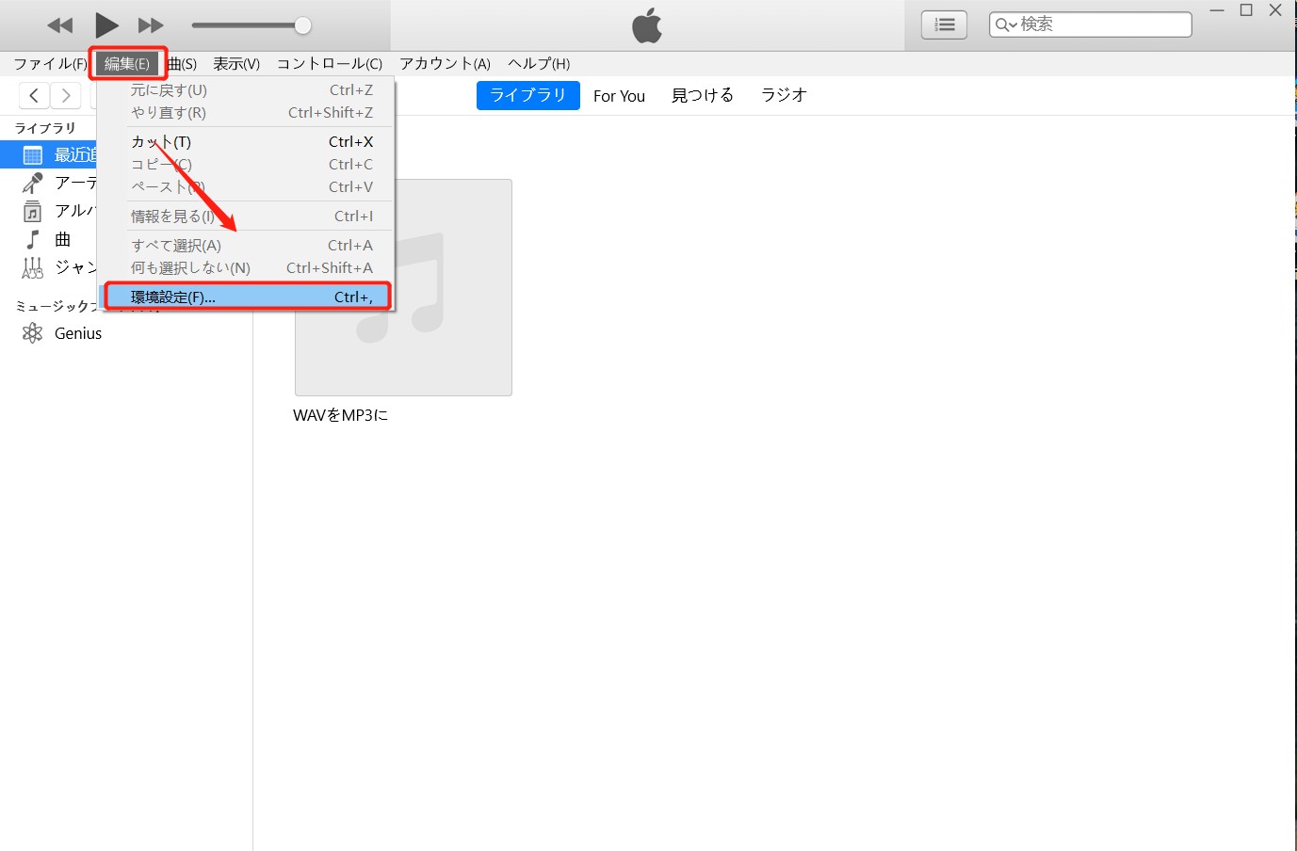Click the search field 検索

[x=1090, y=24]
